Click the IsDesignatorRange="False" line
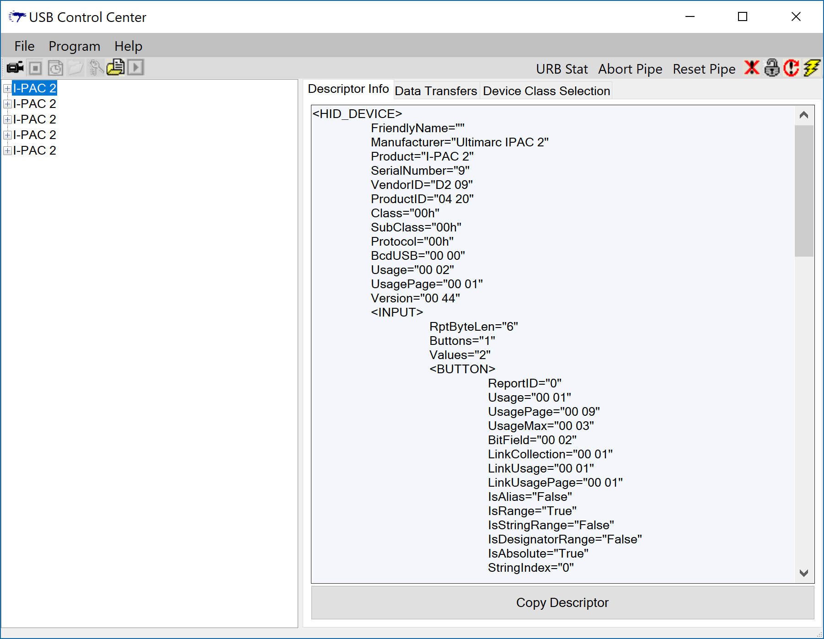The height and width of the screenshot is (639, 824). 565,539
